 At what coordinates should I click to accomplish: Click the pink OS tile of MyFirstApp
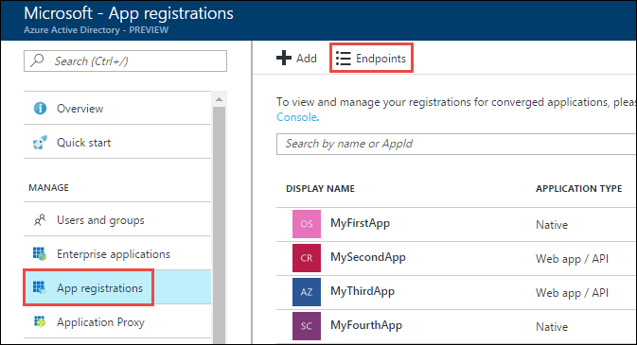click(x=307, y=224)
